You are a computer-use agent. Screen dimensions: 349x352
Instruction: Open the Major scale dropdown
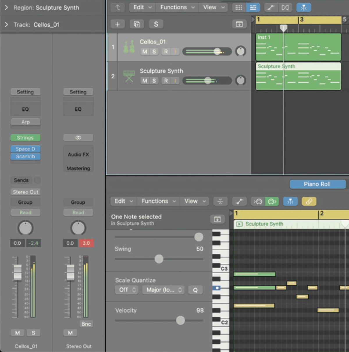point(163,290)
